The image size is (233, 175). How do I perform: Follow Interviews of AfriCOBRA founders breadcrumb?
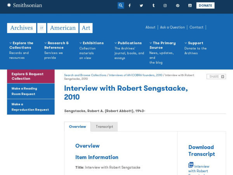pos(136,75)
